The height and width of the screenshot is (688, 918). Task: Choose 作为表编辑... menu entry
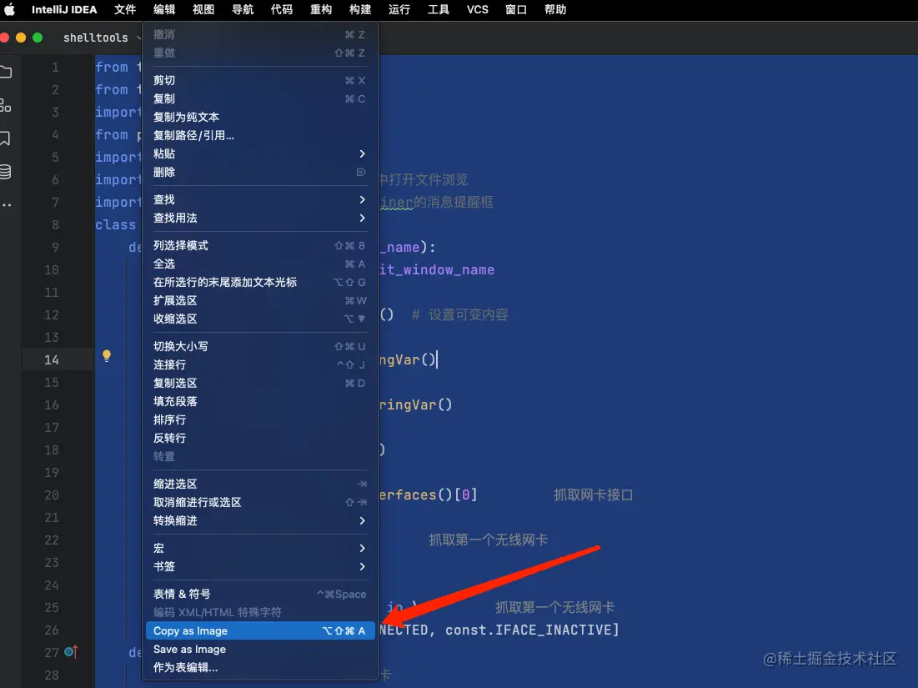point(260,667)
